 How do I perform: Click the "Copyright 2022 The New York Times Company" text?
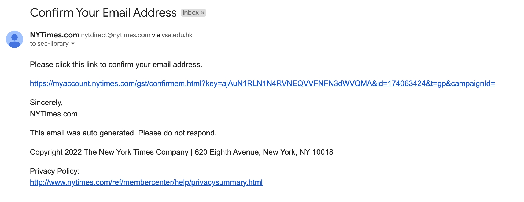pyautogui.click(x=109, y=152)
